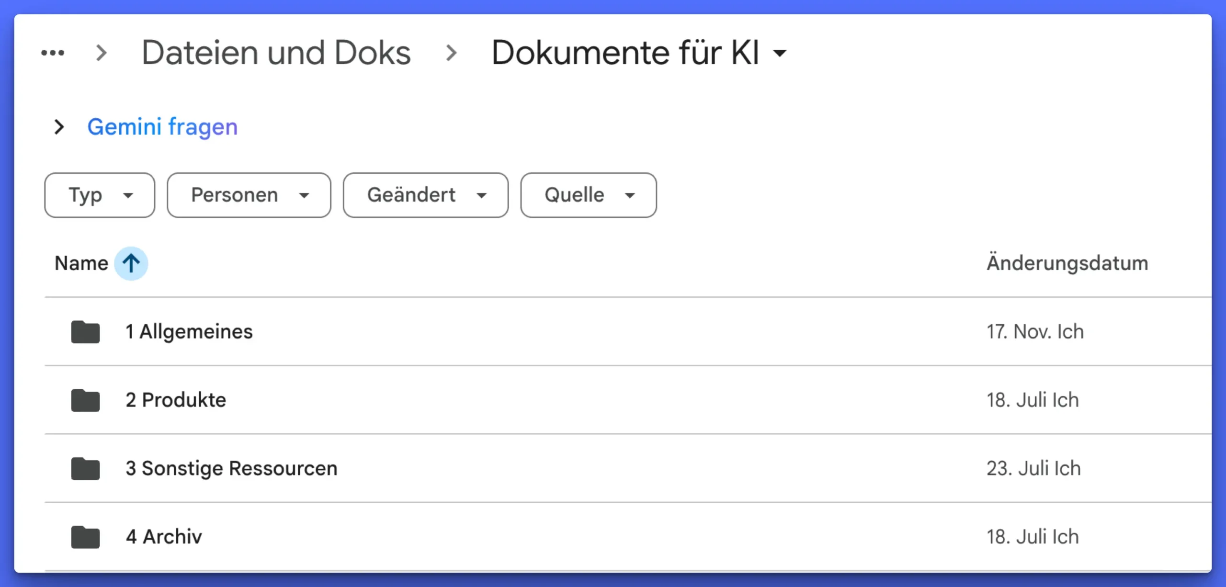Image resolution: width=1226 pixels, height=587 pixels.
Task: Click the sort direction arrow next to Name
Action: click(x=131, y=263)
